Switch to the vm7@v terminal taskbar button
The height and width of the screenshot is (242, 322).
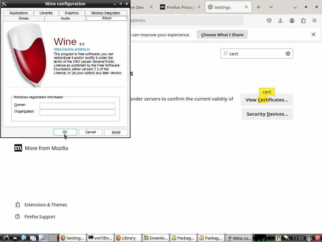pos(100,238)
